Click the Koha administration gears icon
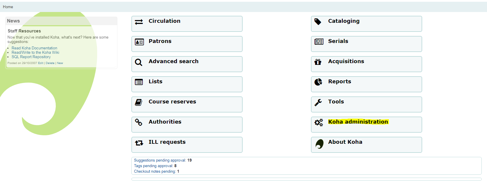 pos(319,122)
